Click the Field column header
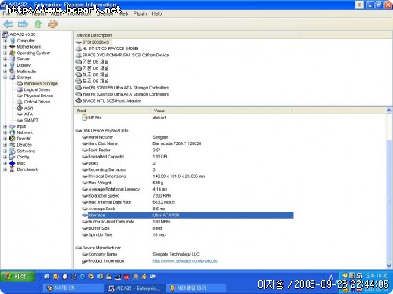The image size is (393, 294). (x=112, y=111)
